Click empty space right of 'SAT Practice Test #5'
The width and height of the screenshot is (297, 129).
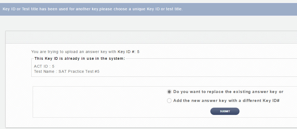coord(189,72)
